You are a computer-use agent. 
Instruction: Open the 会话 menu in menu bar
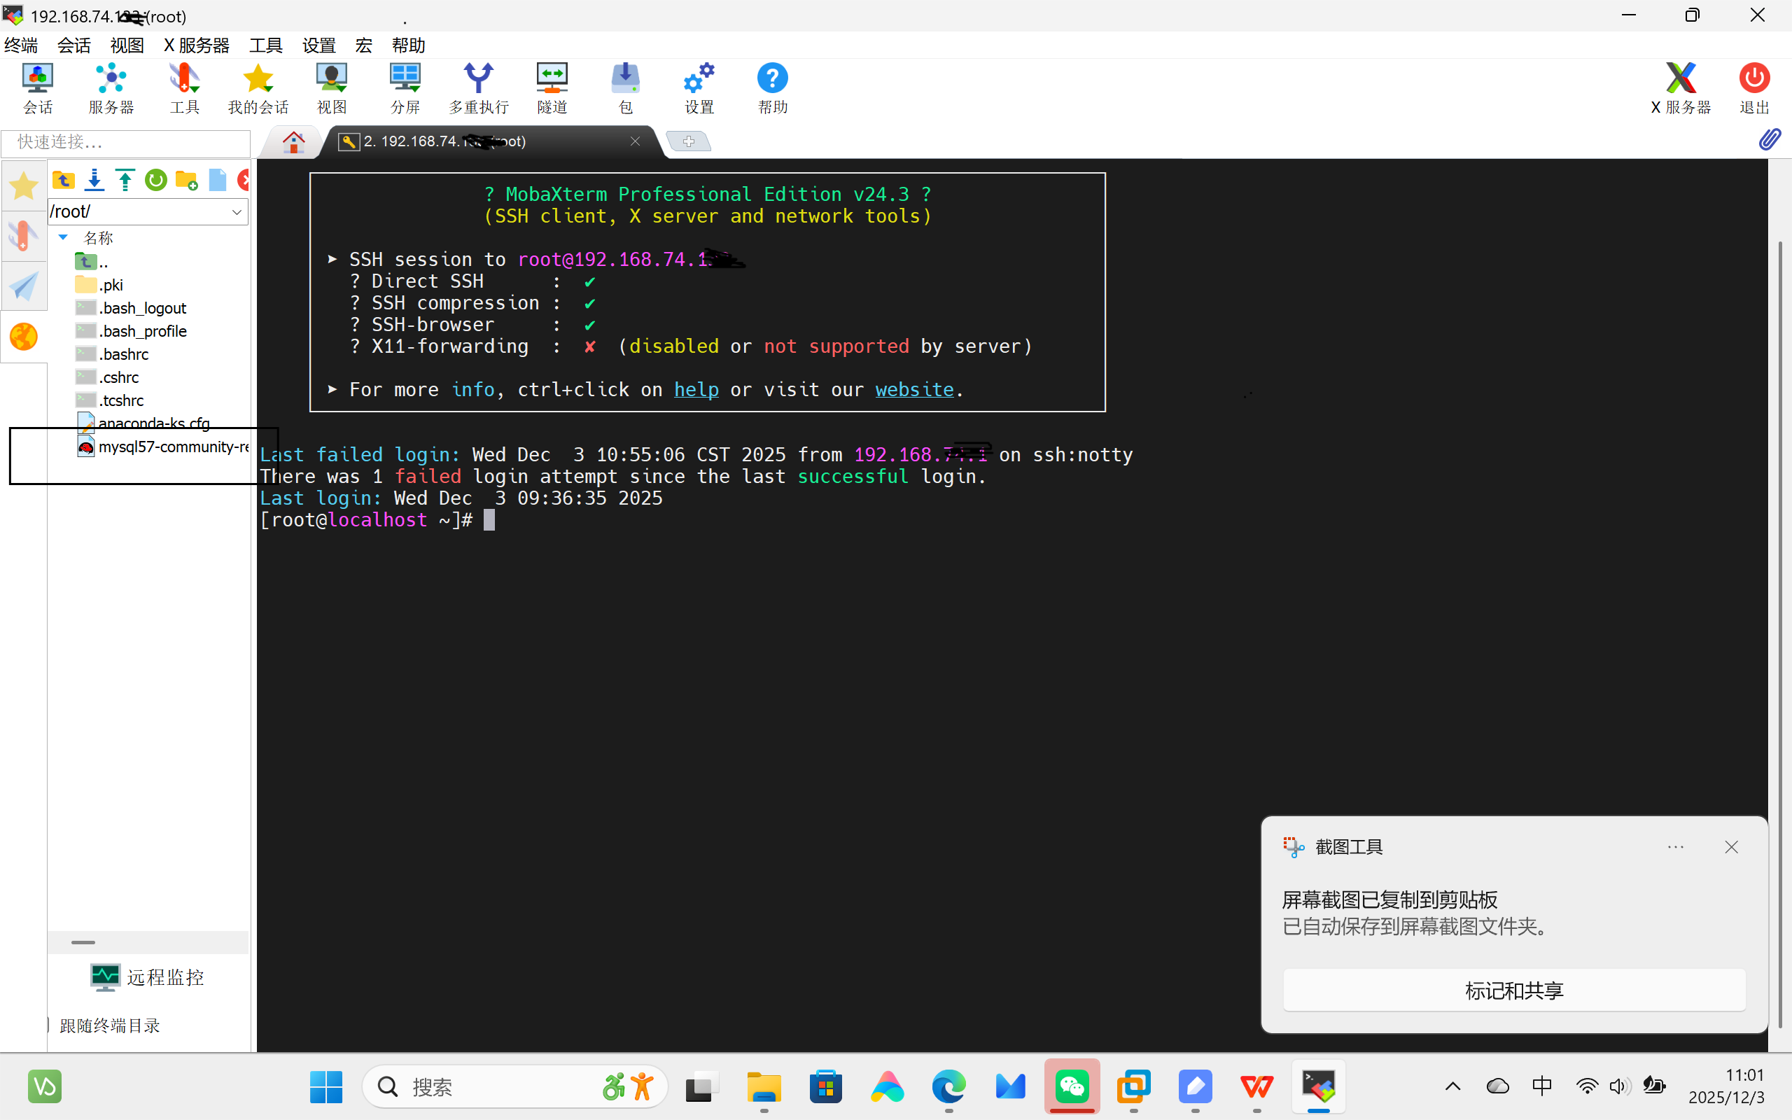coord(73,46)
